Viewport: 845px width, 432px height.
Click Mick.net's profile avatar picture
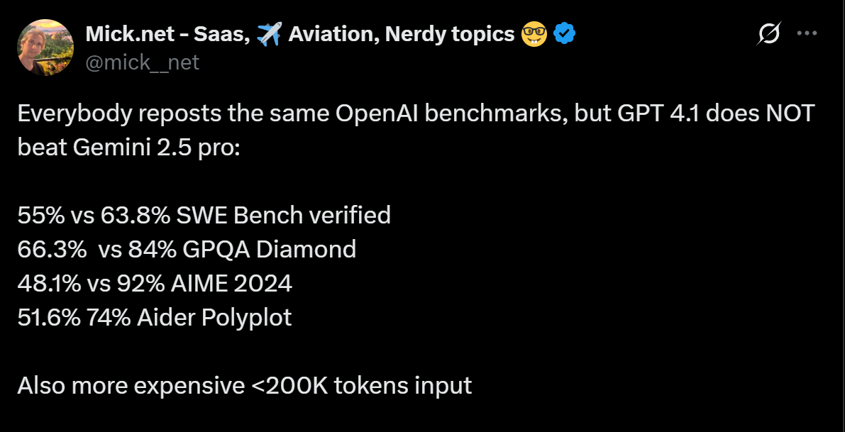click(x=45, y=47)
